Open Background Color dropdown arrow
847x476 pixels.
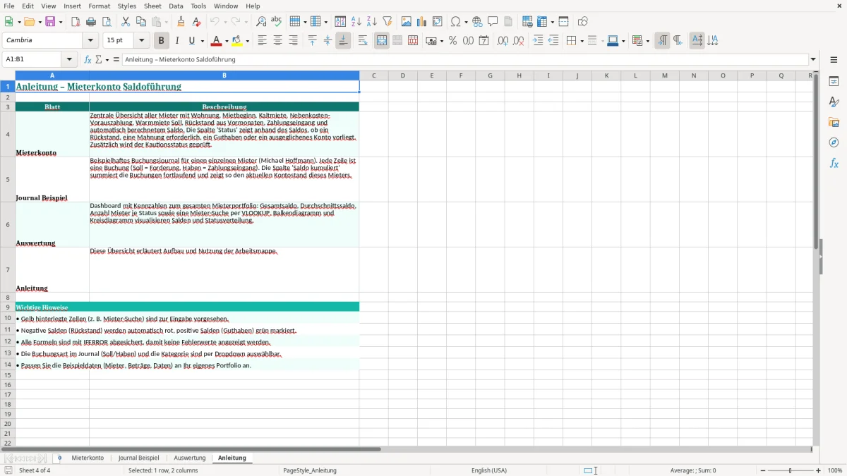pyautogui.click(x=247, y=41)
